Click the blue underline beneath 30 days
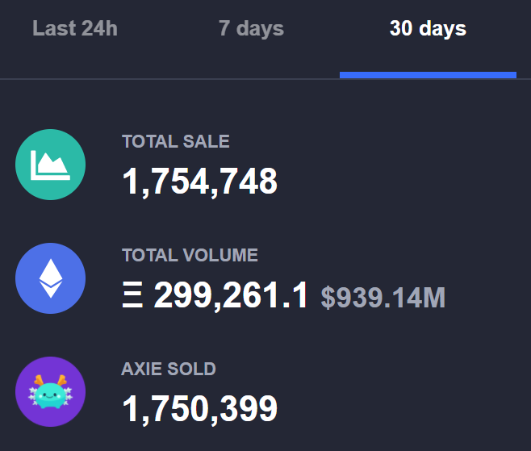The width and height of the screenshot is (531, 451). 428,75
